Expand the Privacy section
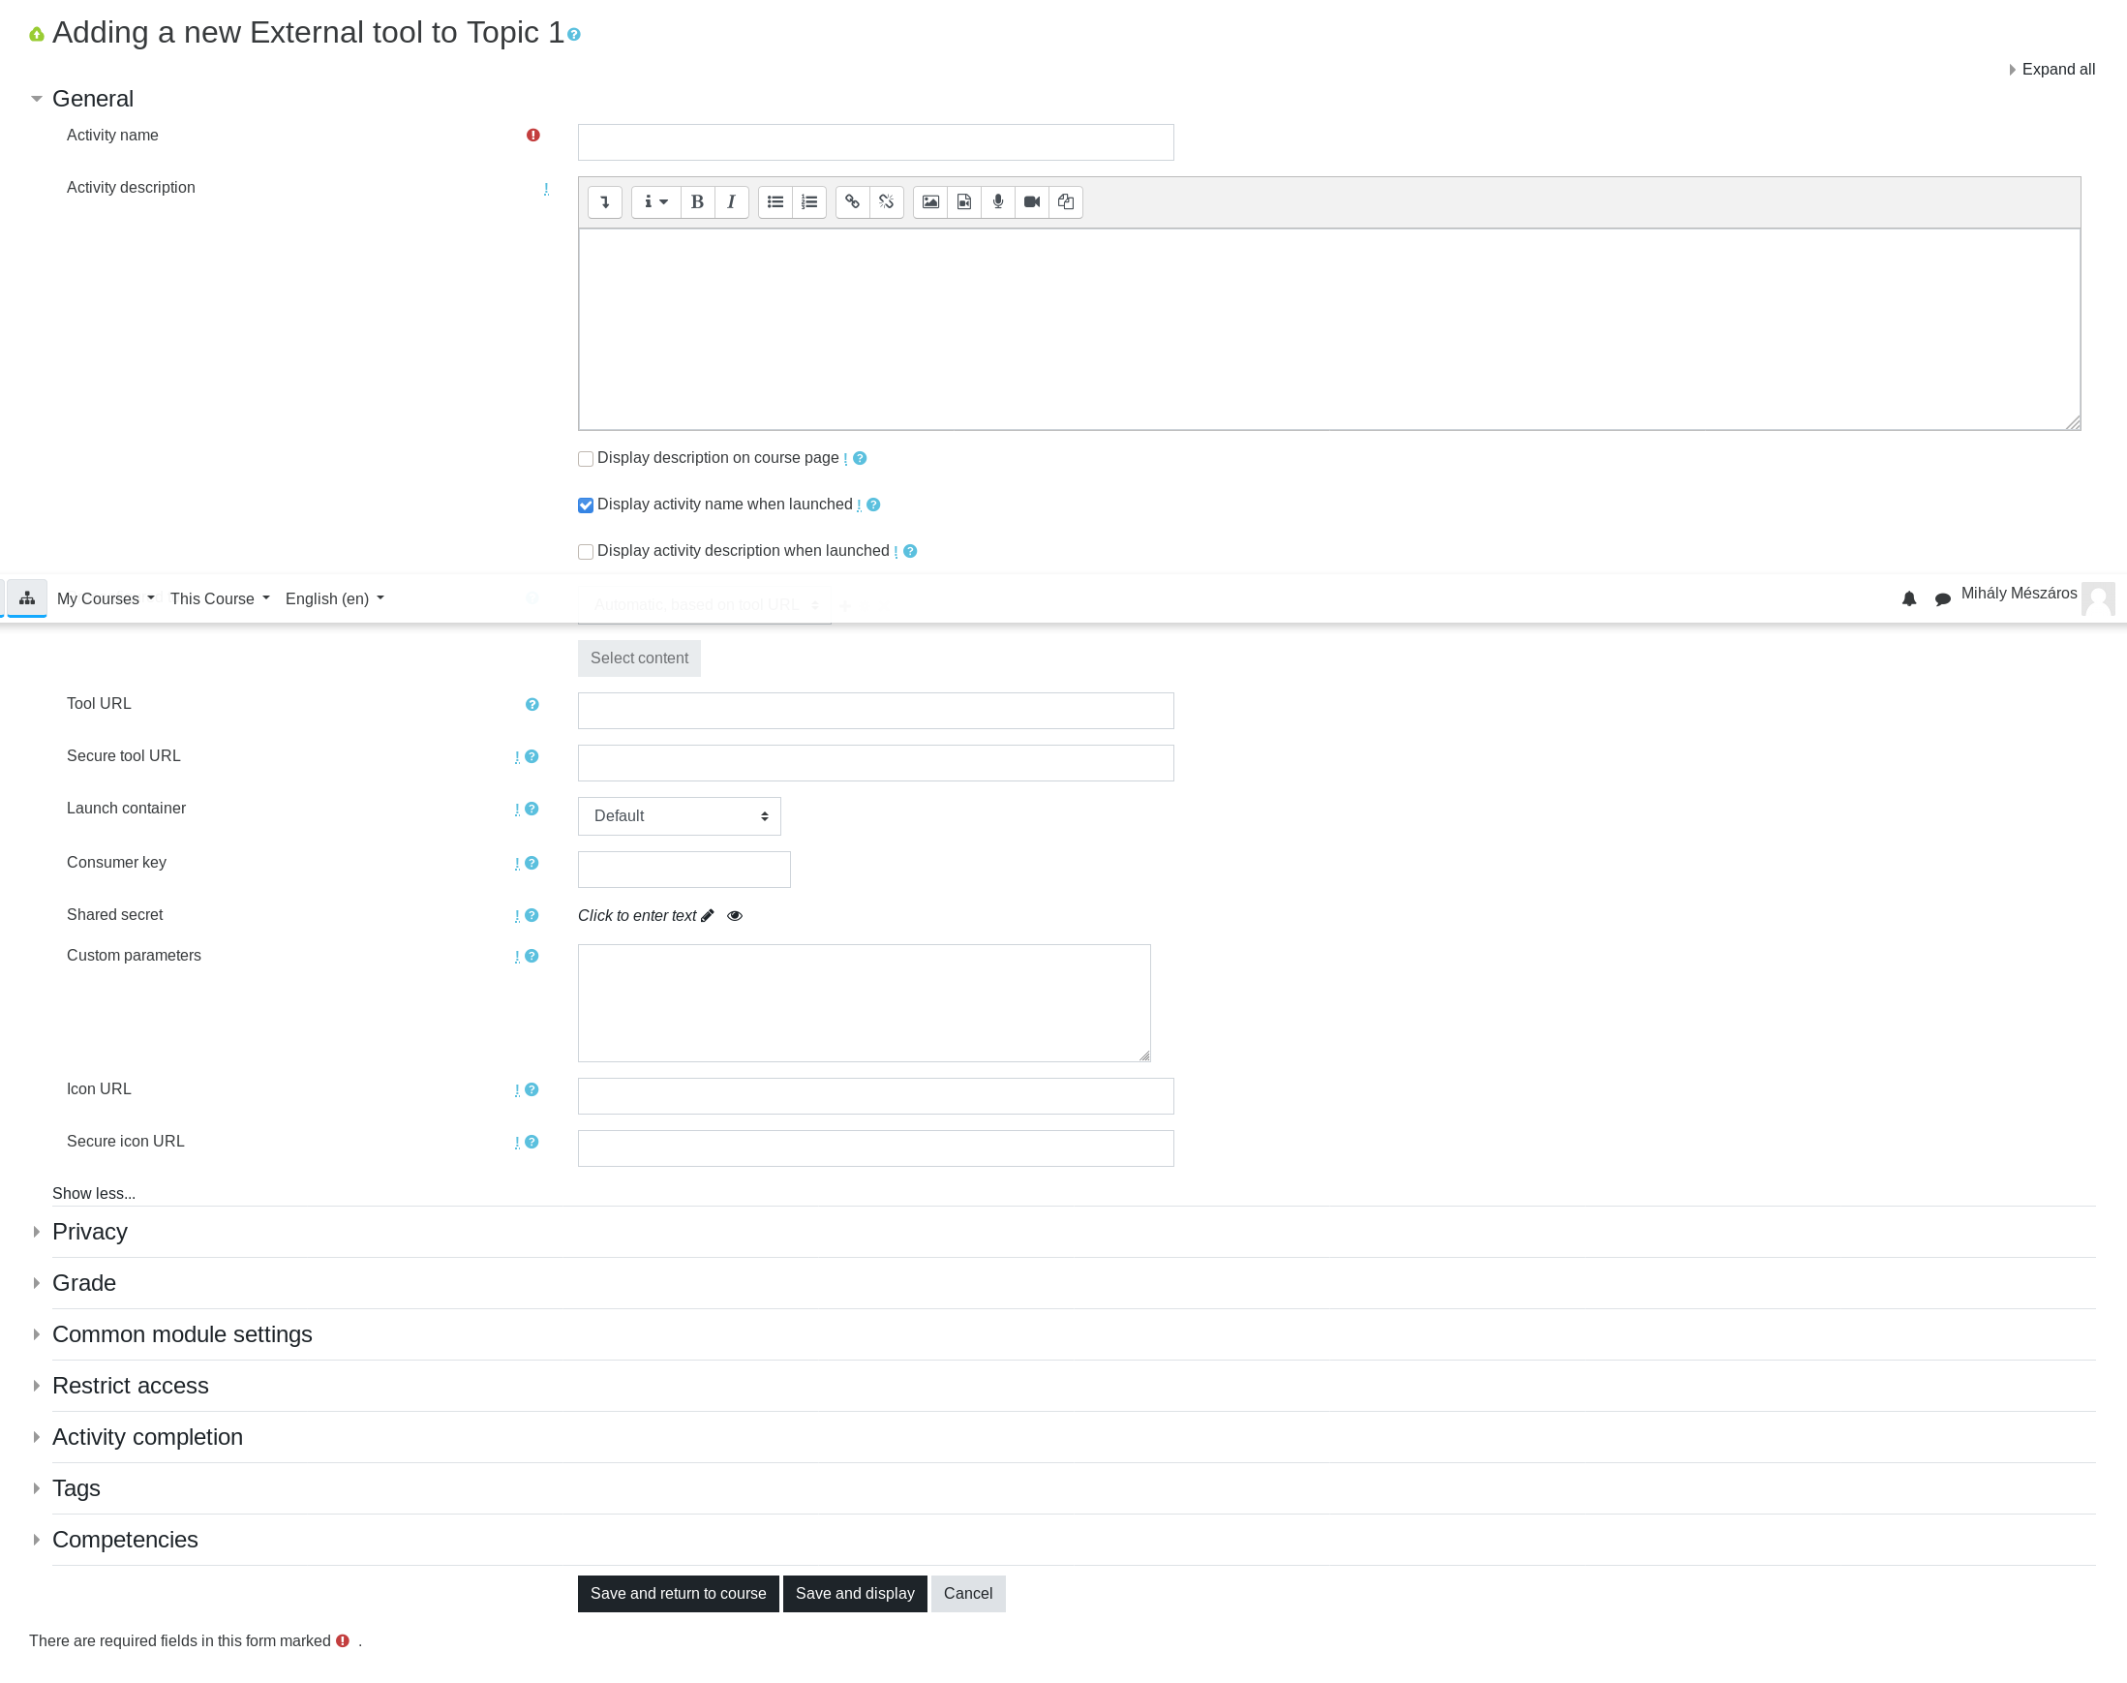 click(x=90, y=1233)
